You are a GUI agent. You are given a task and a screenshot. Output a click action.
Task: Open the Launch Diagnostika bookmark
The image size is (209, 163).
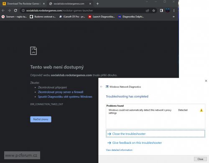tap(102, 17)
